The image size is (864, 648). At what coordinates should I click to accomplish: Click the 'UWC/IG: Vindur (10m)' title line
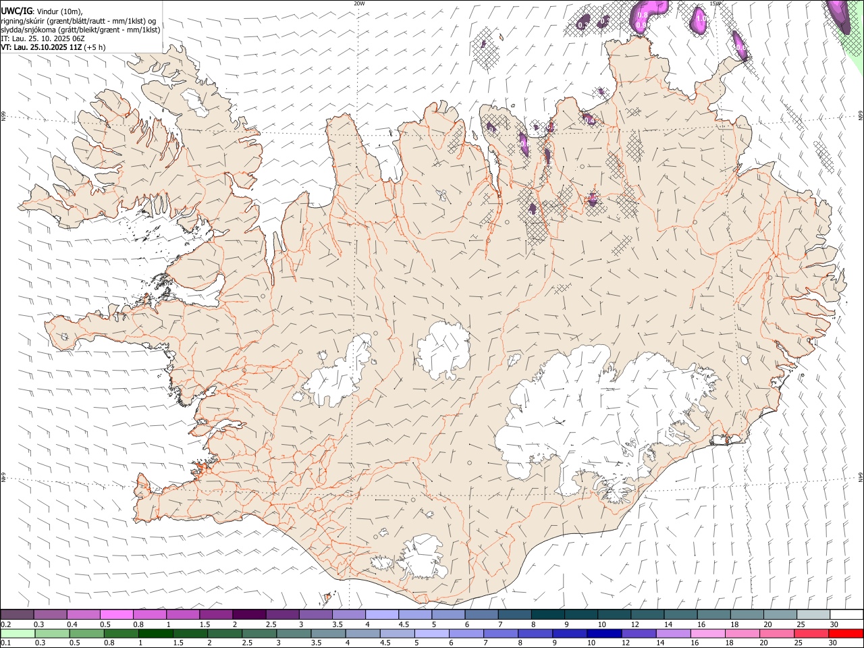coord(42,11)
